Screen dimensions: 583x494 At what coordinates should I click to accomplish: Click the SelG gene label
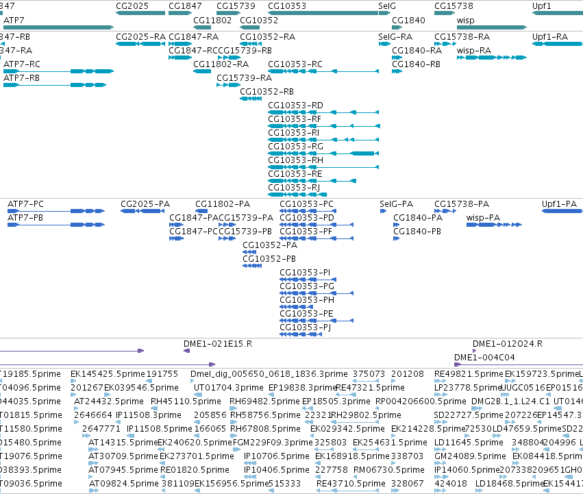click(x=387, y=6)
